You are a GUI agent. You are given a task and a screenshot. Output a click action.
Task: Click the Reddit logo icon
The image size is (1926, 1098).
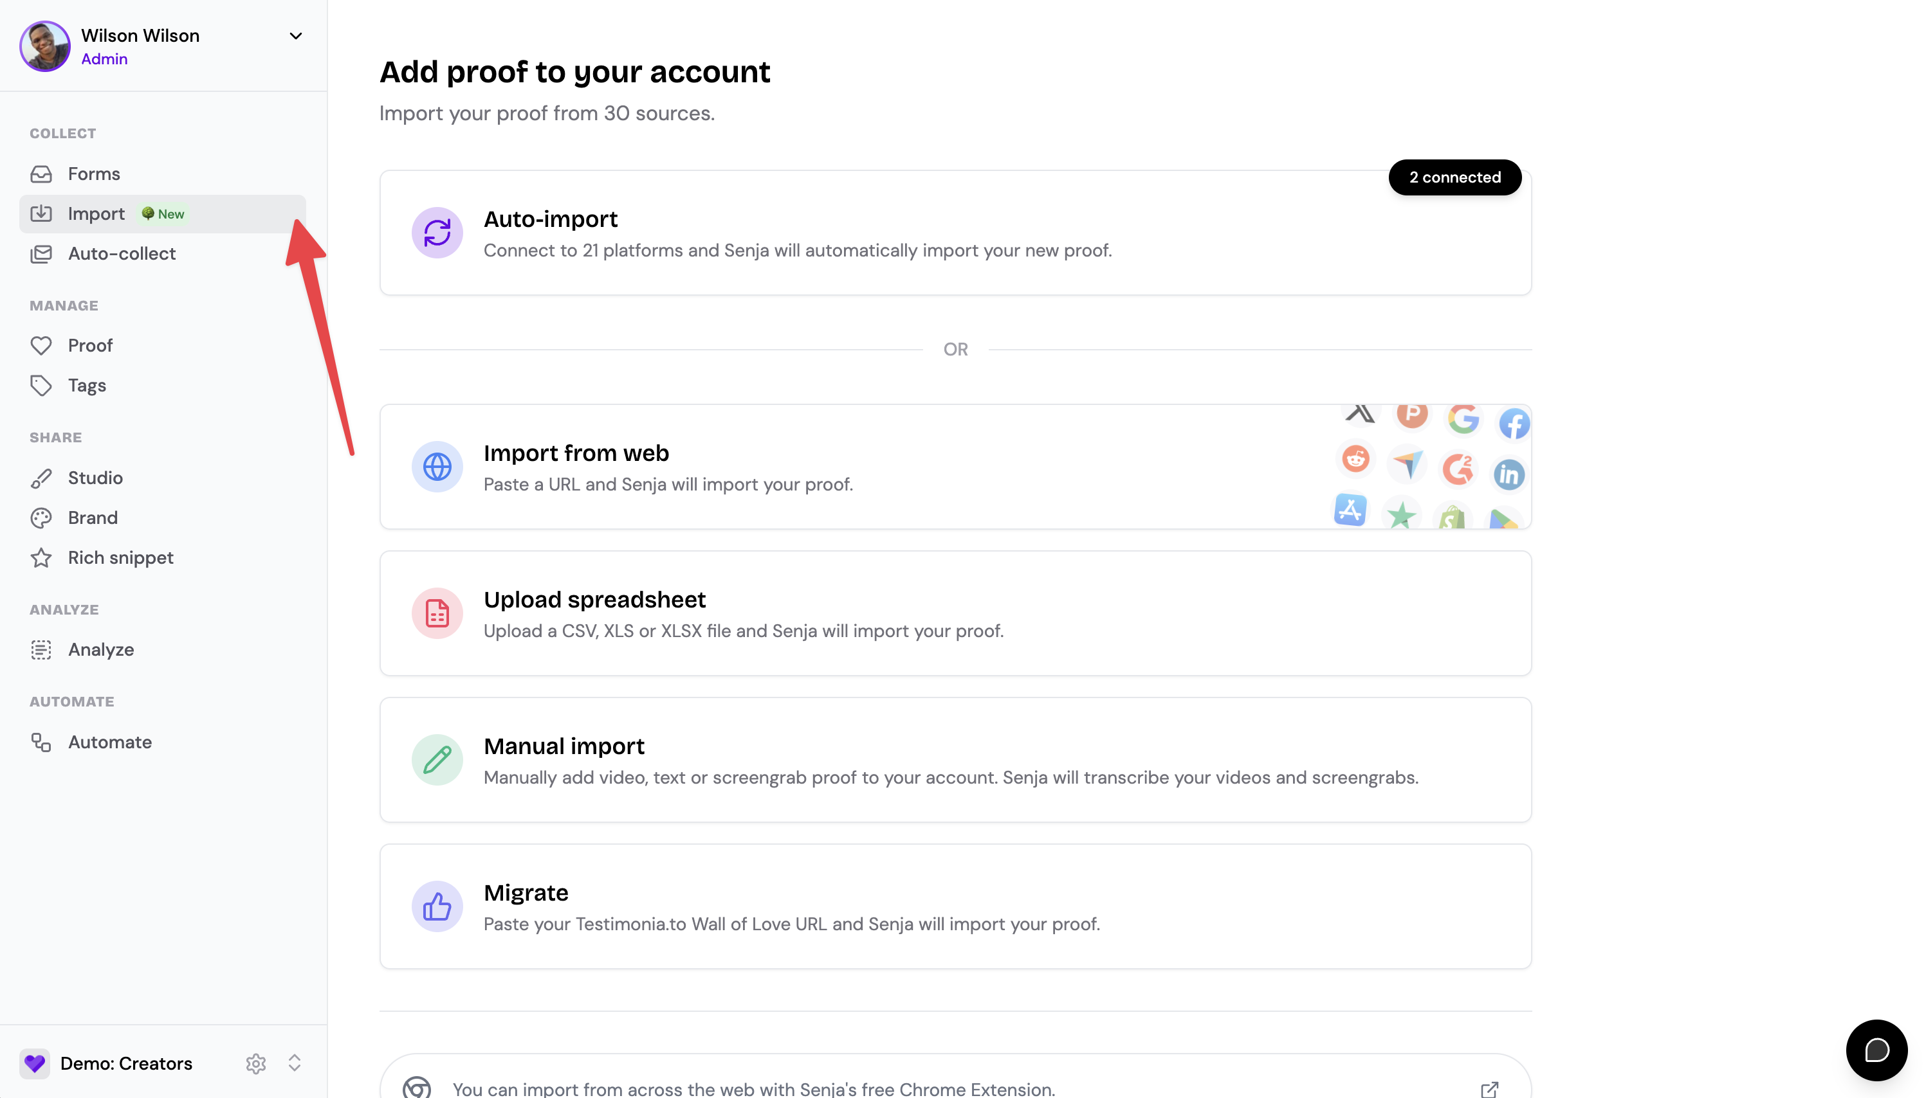(x=1355, y=458)
